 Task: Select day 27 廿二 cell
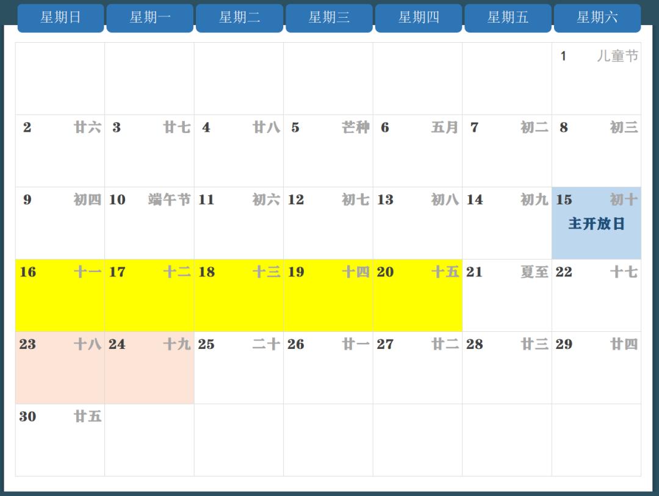click(x=417, y=368)
